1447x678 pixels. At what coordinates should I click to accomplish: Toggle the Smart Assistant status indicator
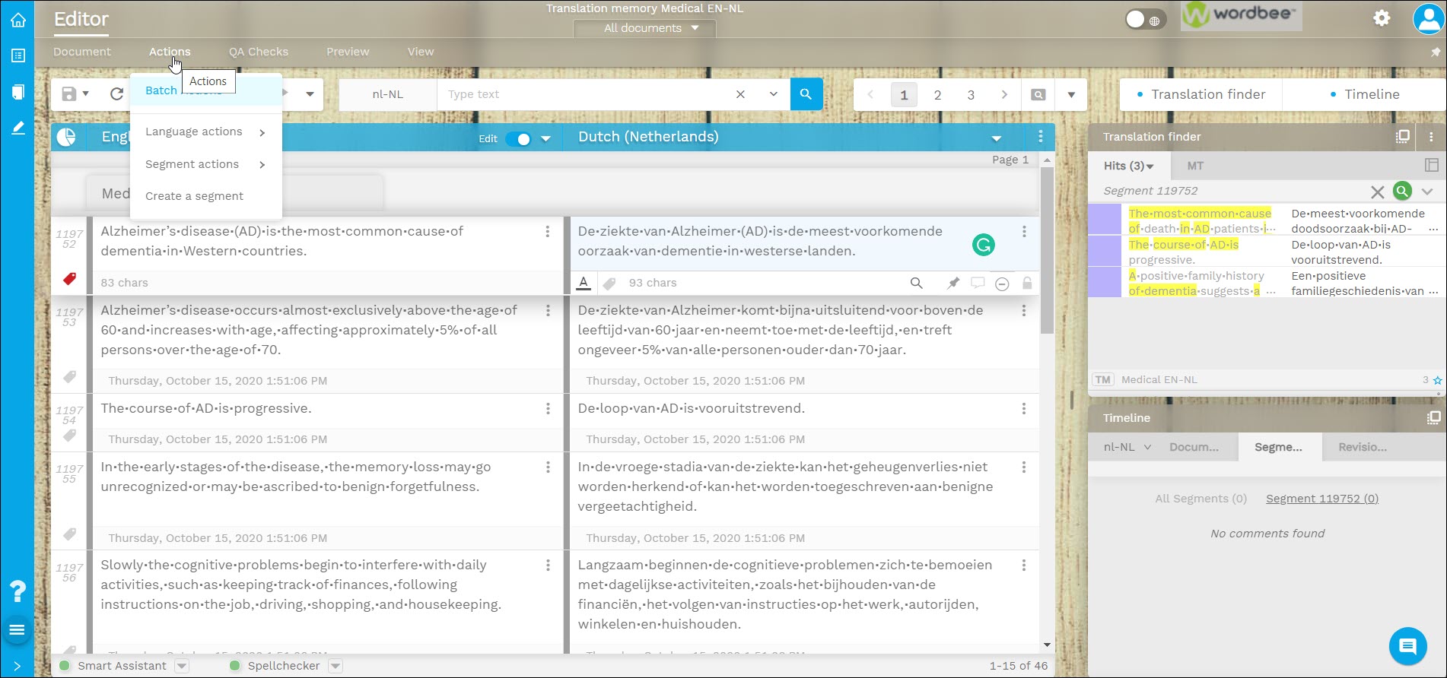pos(65,666)
